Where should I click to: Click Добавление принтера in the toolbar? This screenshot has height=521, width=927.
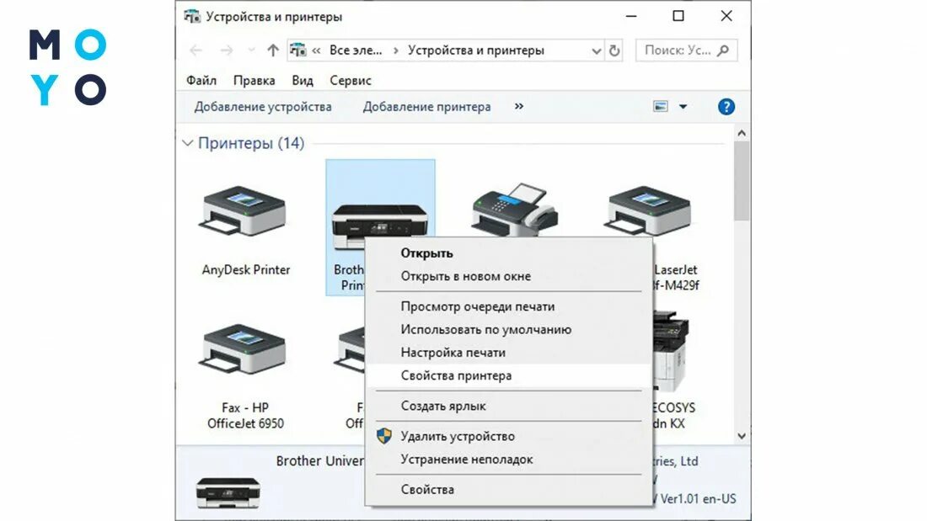[426, 107]
